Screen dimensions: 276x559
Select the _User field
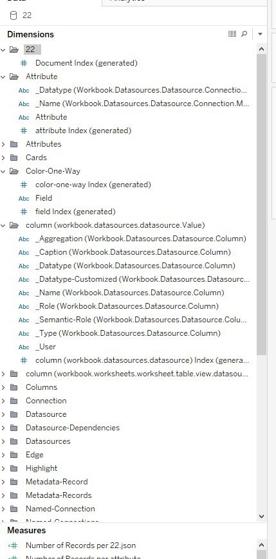46,347
